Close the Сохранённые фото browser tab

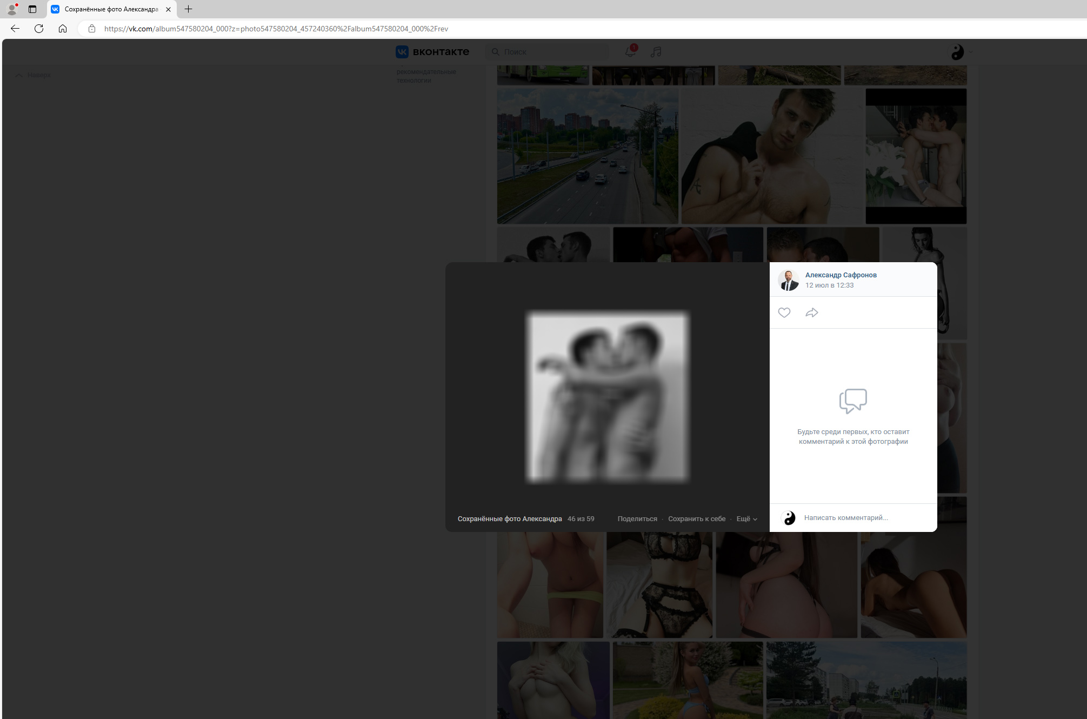point(168,9)
